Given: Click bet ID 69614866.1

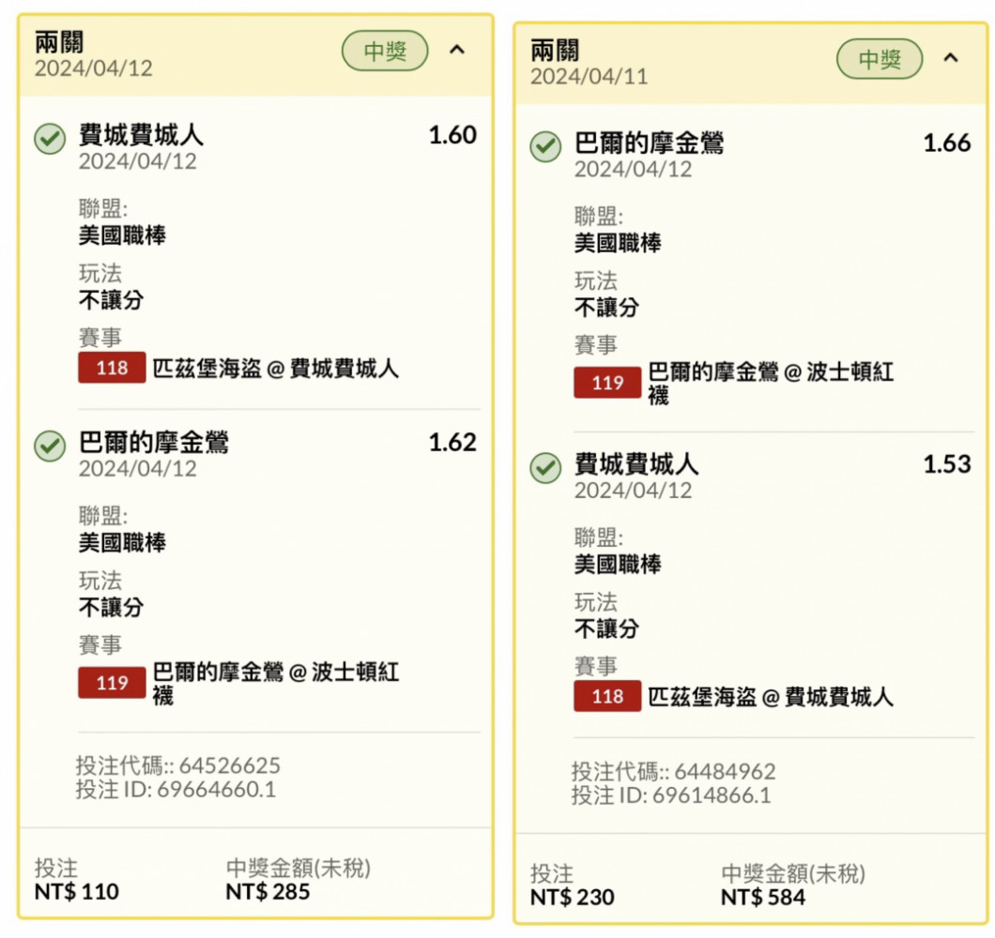Looking at the screenshot, I should point(712,795).
